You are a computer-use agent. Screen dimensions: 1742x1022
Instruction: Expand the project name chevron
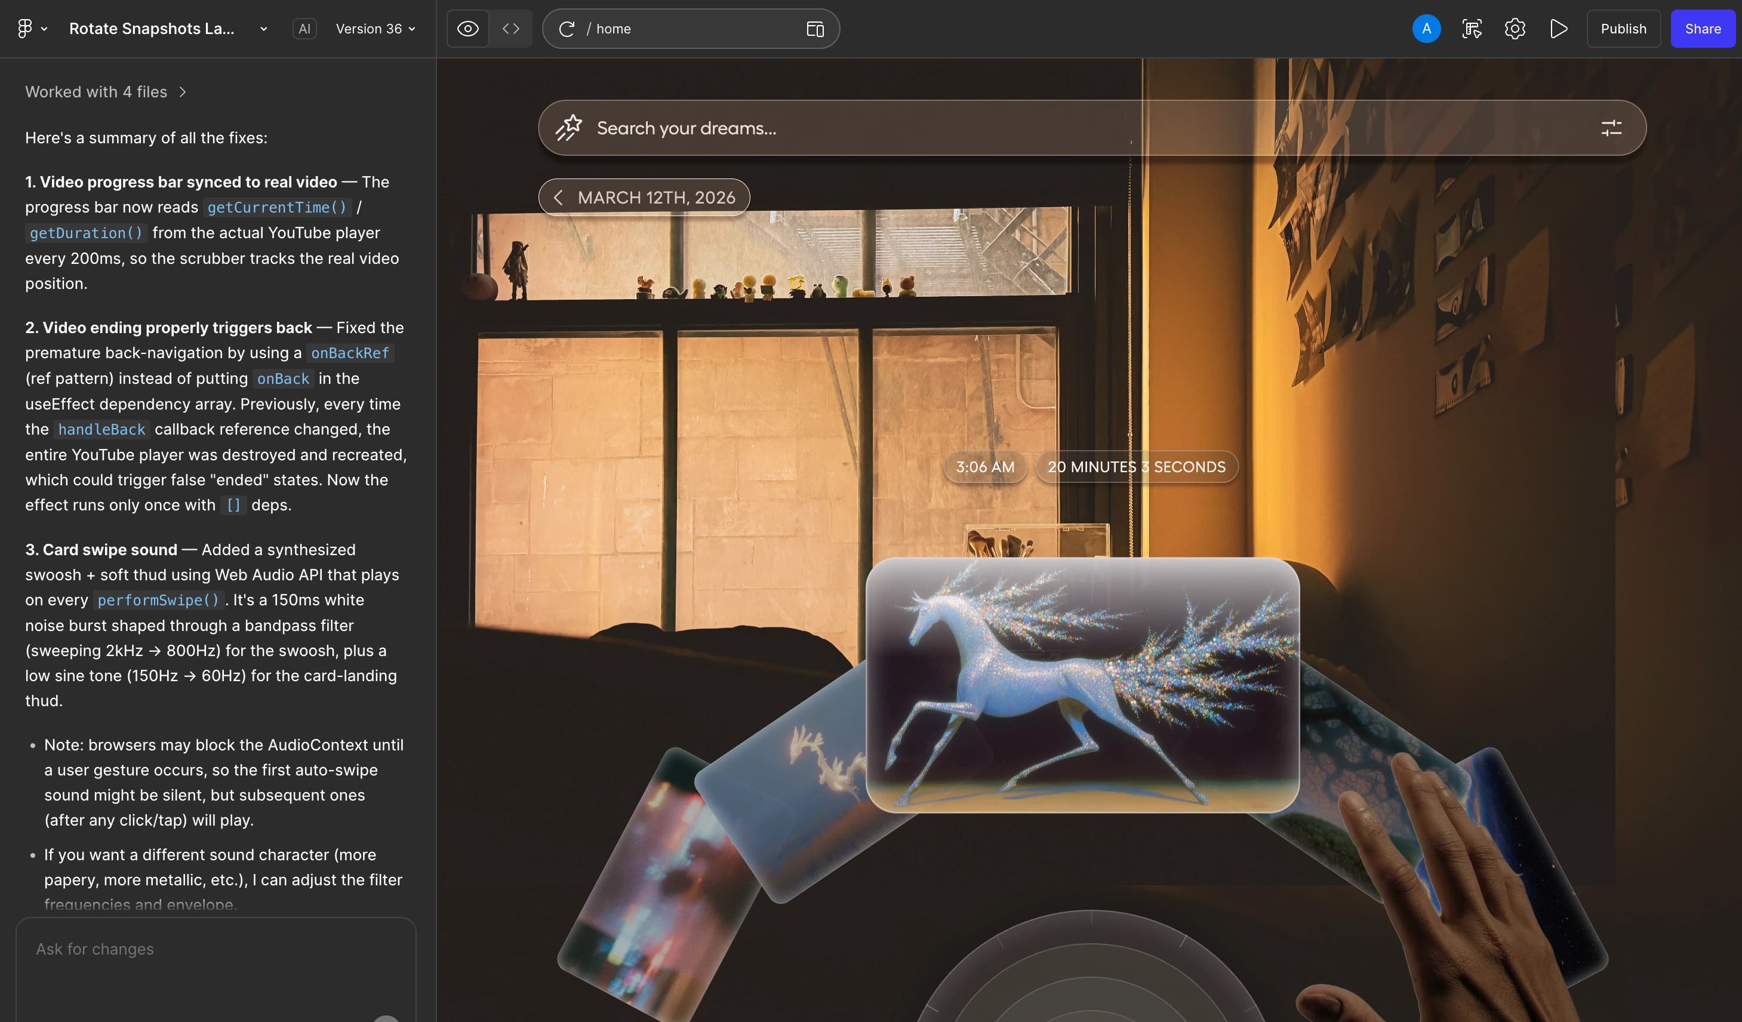pyautogui.click(x=262, y=28)
